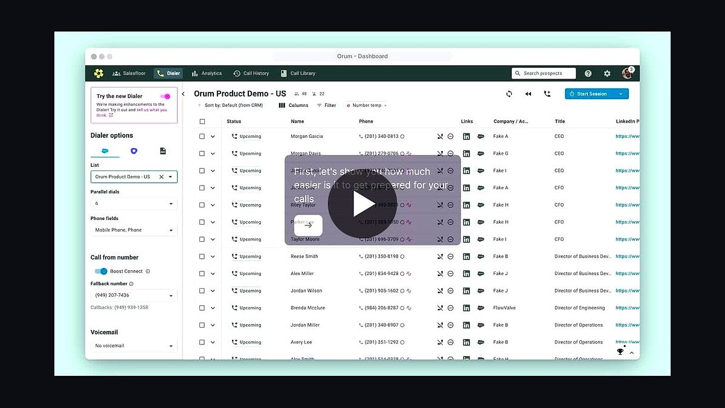This screenshot has width=725, height=408.
Task: Click the remove circle icon for Morgan Garcia
Action: click(451, 137)
